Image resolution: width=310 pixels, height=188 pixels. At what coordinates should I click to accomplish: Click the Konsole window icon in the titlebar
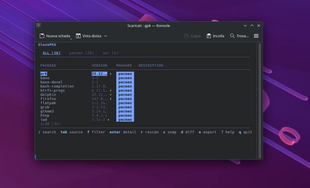(39, 25)
